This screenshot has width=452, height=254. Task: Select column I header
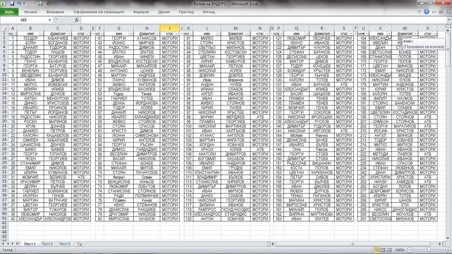[169, 28]
